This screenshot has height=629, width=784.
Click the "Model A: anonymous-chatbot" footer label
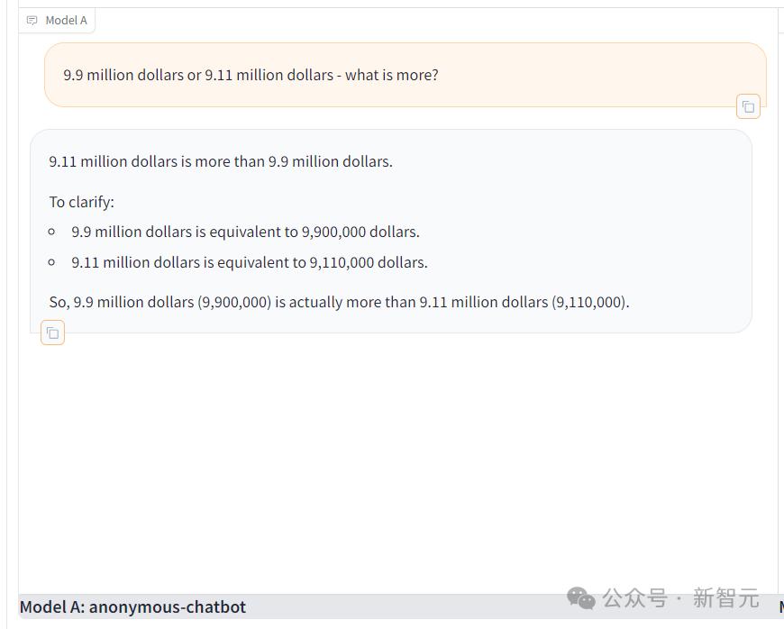[x=132, y=606]
